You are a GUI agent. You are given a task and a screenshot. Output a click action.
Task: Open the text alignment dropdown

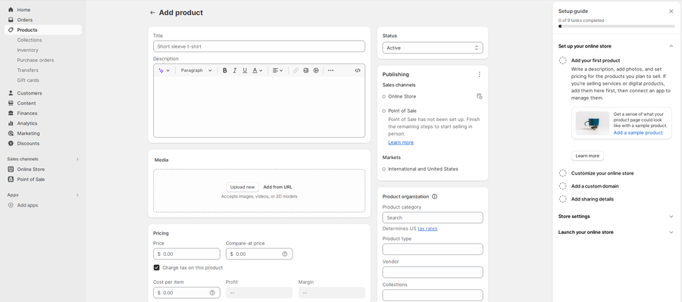(278, 70)
